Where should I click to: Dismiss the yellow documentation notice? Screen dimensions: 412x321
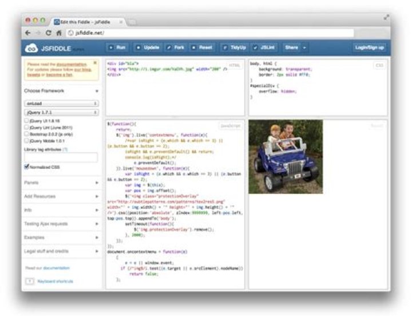point(95,63)
